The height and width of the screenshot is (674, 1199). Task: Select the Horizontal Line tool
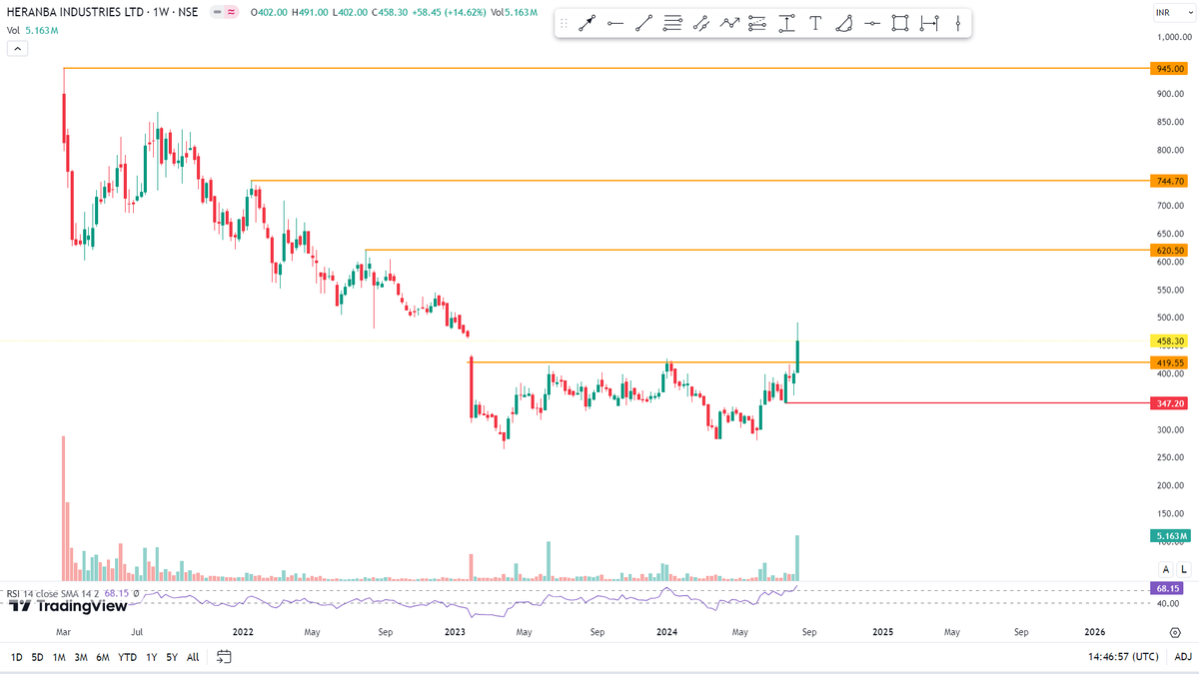[x=872, y=23]
